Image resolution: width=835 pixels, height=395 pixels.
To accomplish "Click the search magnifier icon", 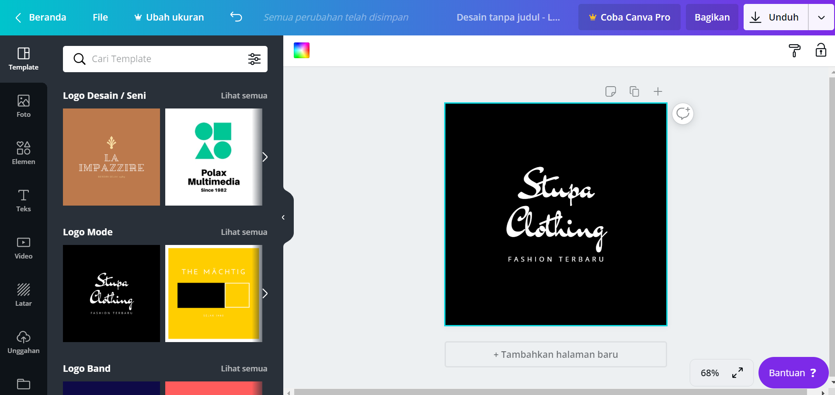I will pyautogui.click(x=79, y=59).
